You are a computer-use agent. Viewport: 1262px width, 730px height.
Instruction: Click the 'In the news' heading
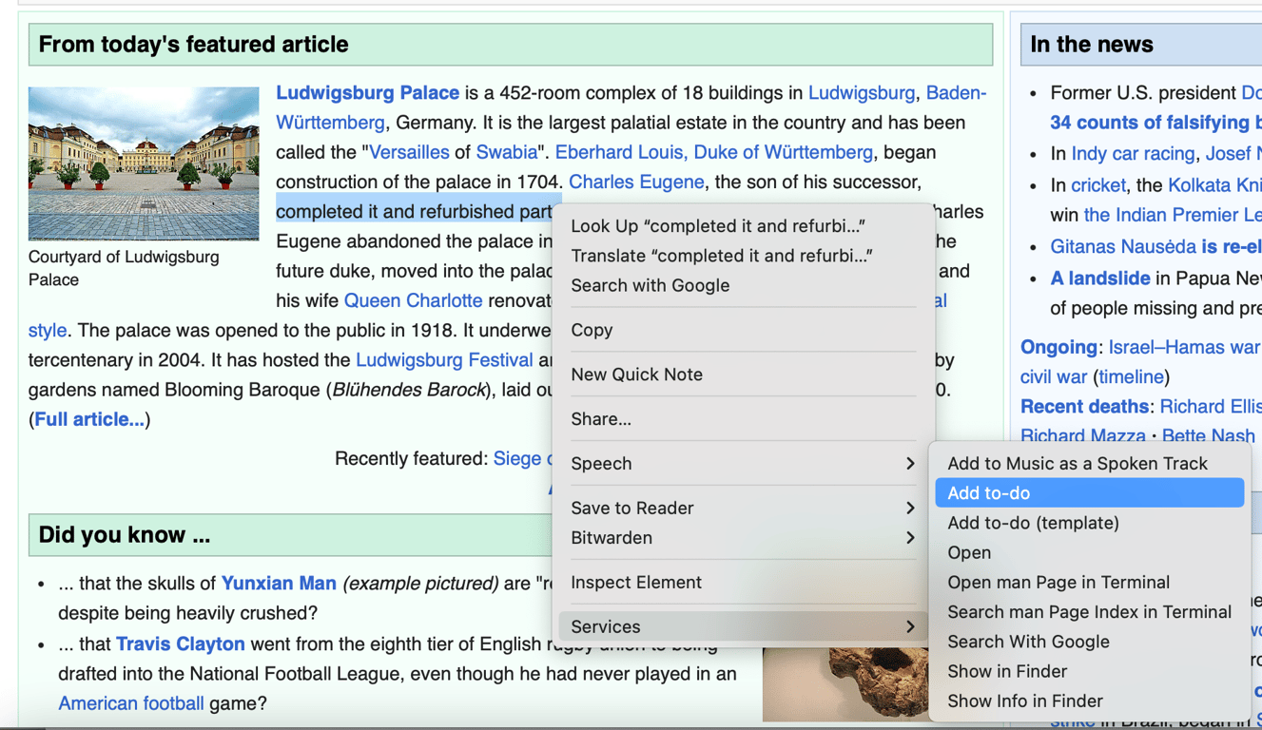coord(1092,45)
